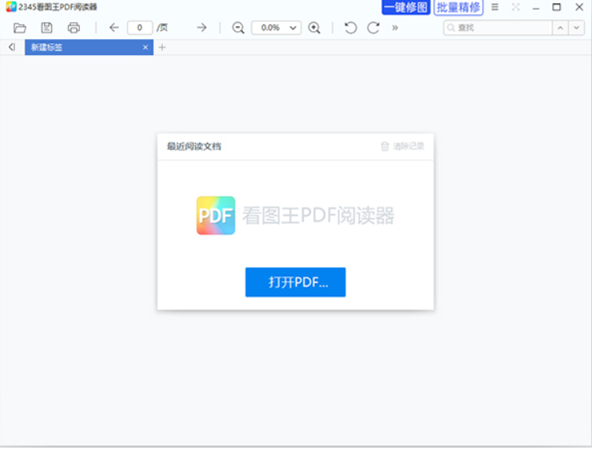Click the trash icon beside 清除记录
The height and width of the screenshot is (450, 592).
coord(385,146)
